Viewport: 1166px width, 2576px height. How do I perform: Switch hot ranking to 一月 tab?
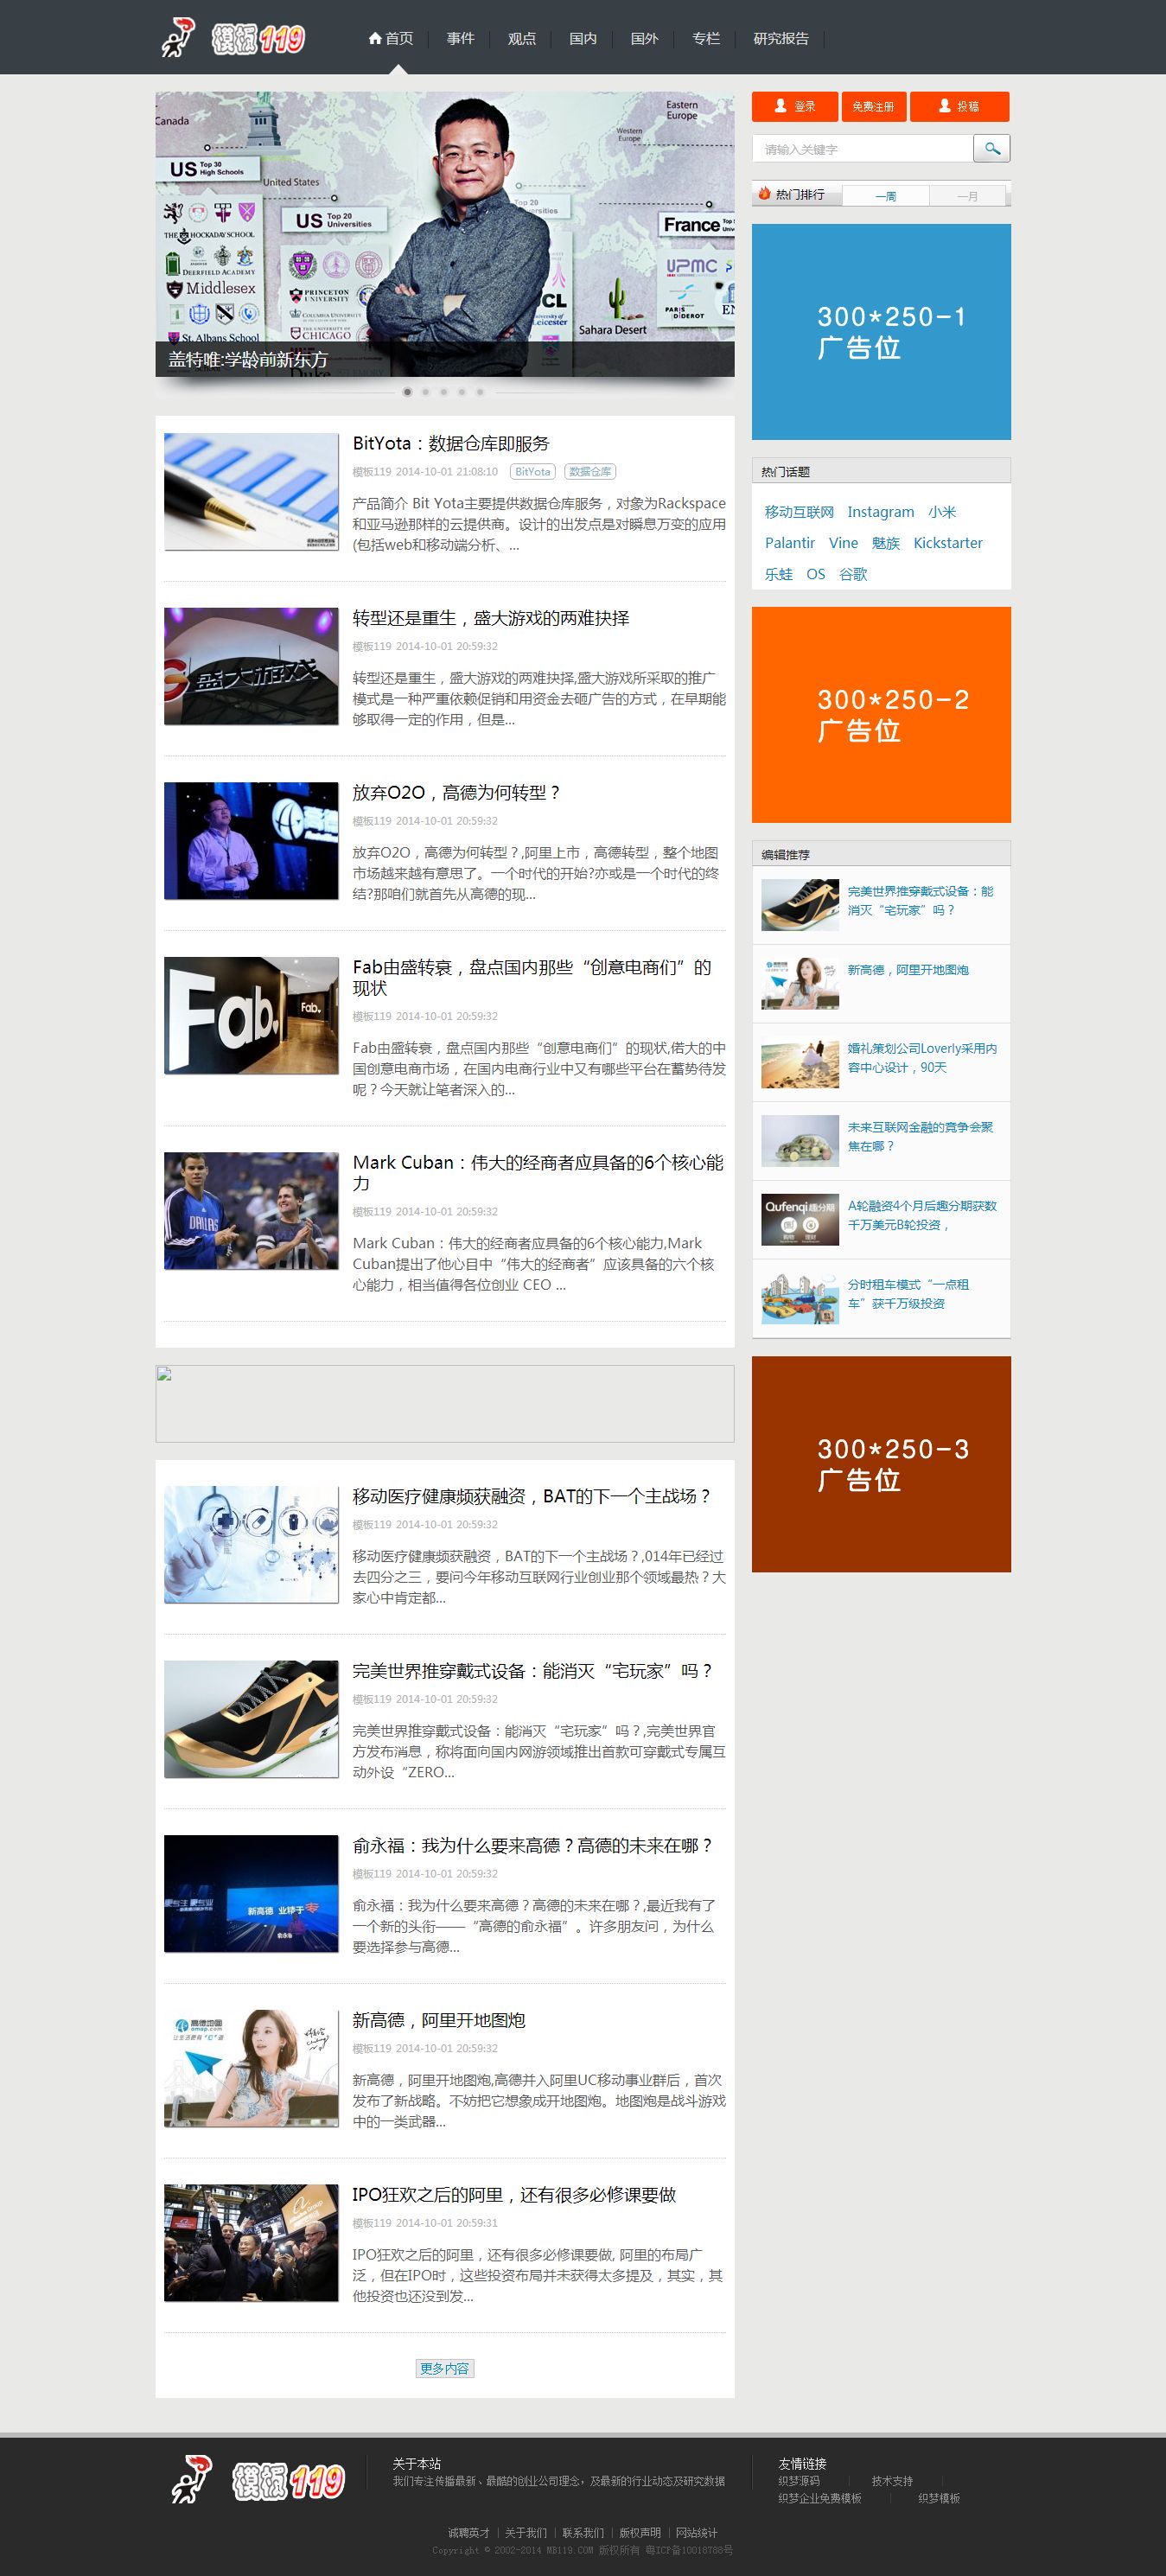[967, 196]
